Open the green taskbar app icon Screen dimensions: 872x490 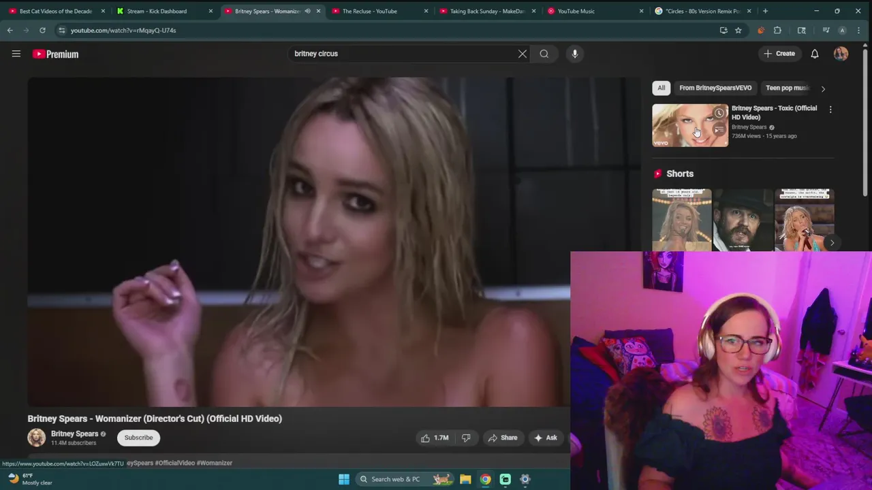[505, 479]
